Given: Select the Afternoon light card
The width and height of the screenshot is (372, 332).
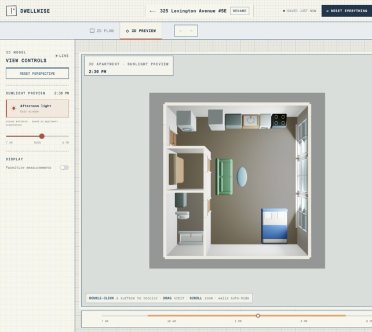Looking at the screenshot, I should coord(37,108).
